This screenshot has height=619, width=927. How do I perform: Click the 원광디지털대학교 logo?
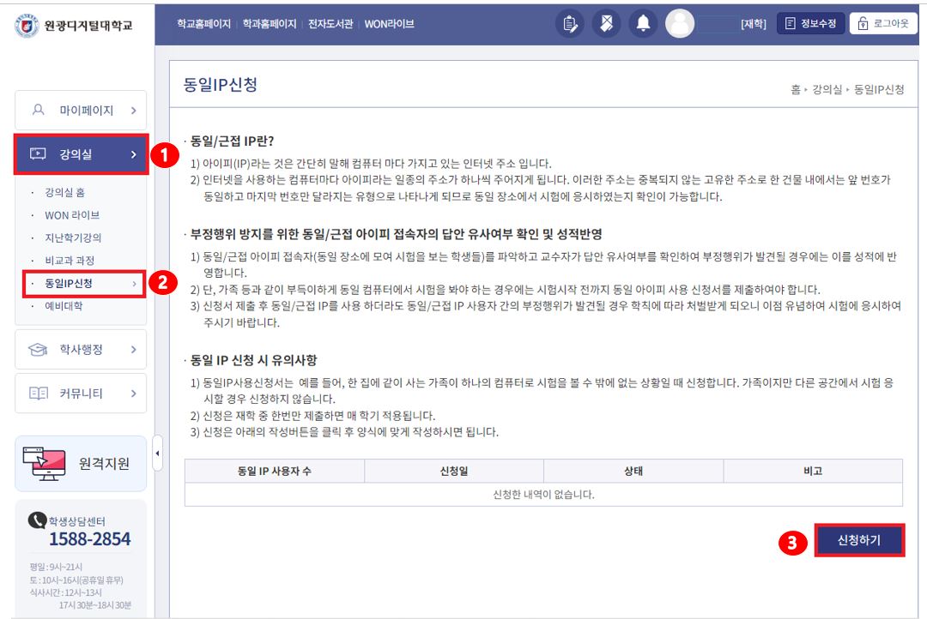(x=75, y=24)
